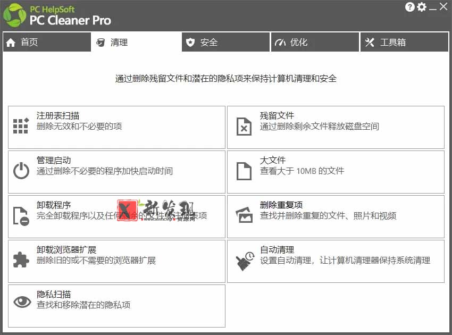Open the 安全 tab
452x335 pixels.
pos(225,42)
